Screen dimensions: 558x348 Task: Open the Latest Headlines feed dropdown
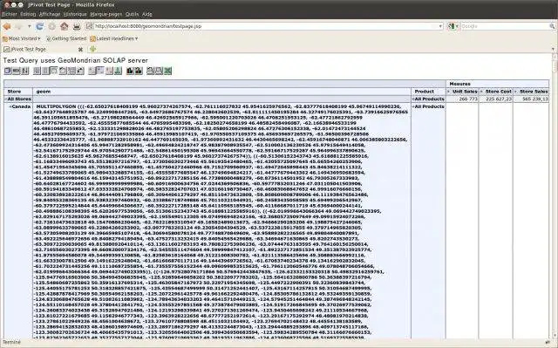[x=114, y=38]
